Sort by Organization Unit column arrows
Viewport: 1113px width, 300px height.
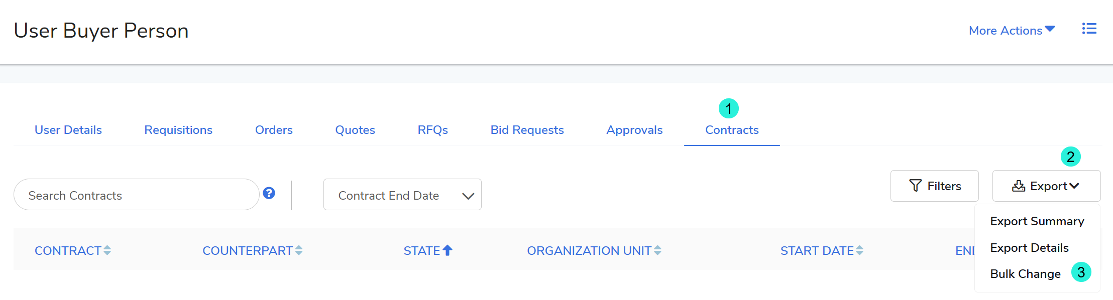[x=657, y=250]
